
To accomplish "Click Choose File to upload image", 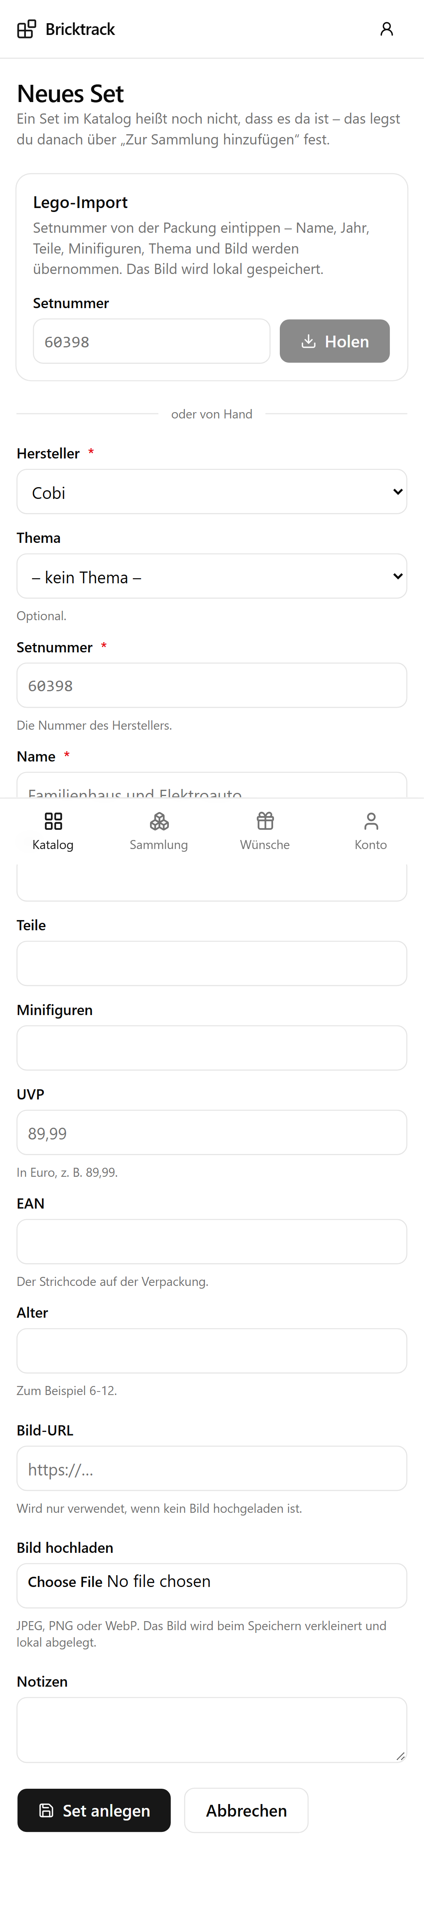I will click(65, 1582).
